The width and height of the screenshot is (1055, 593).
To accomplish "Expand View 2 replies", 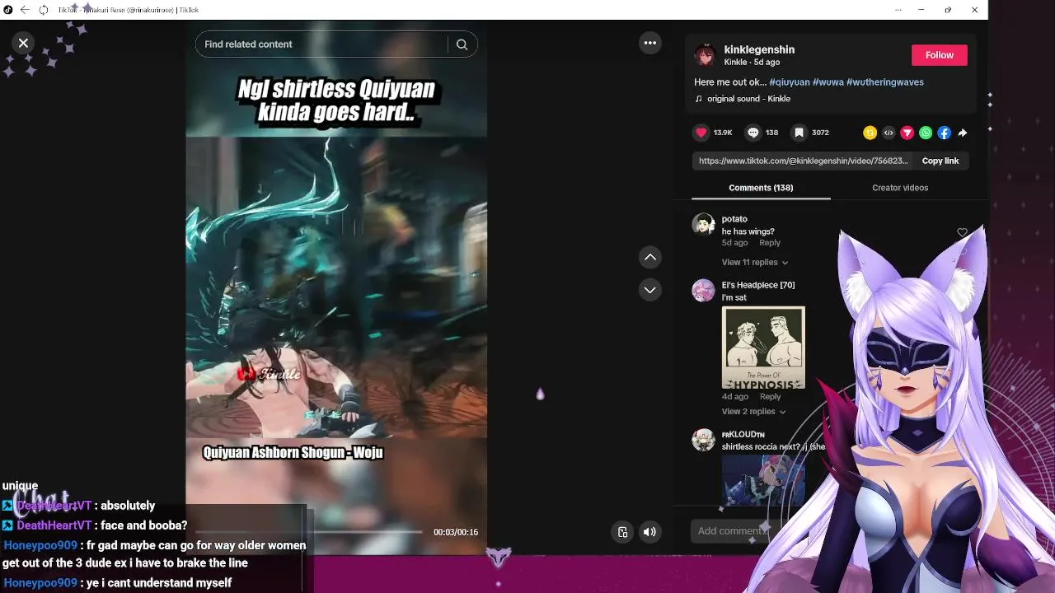I will tap(753, 412).
